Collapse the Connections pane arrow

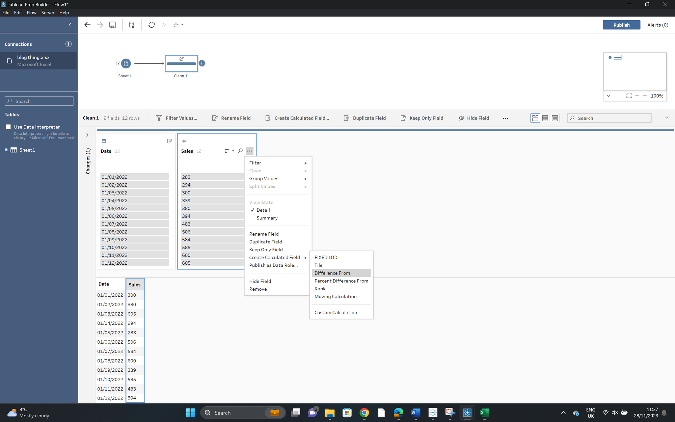[x=70, y=25]
